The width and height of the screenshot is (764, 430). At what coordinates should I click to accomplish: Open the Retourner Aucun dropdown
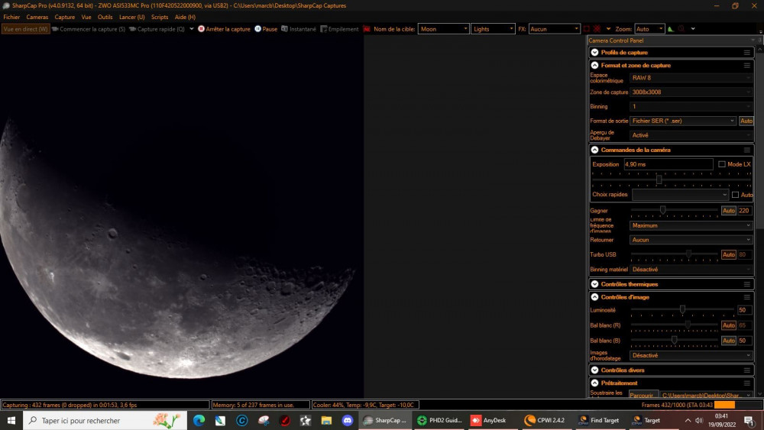691,240
